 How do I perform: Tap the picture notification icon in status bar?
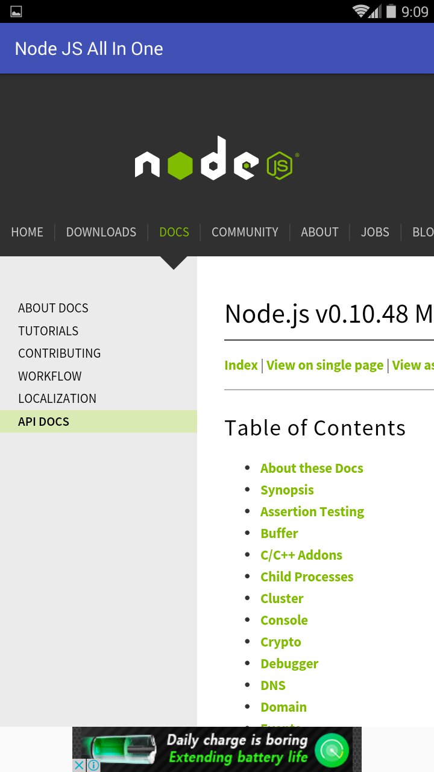[x=16, y=11]
